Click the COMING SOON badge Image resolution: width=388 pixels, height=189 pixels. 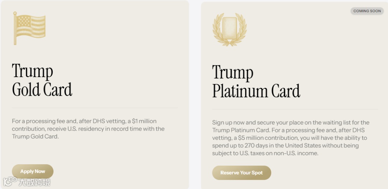(x=367, y=11)
